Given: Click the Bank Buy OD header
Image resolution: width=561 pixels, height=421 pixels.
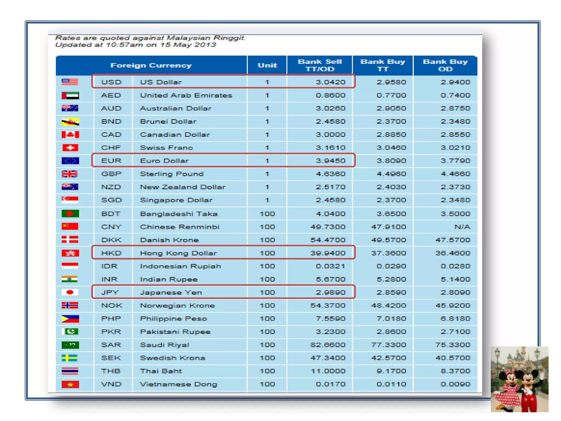Looking at the screenshot, I should tap(445, 66).
